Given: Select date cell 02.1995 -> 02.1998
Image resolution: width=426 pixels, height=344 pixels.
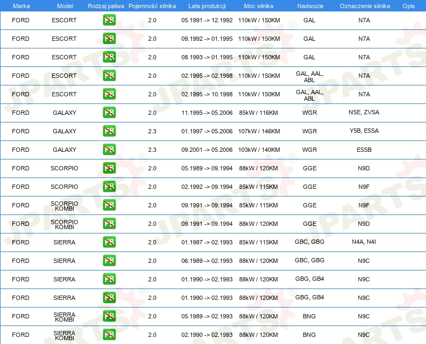Looking at the screenshot, I should (207, 76).
